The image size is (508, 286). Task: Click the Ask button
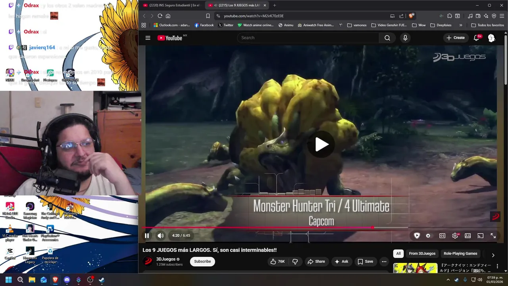tap(341, 261)
